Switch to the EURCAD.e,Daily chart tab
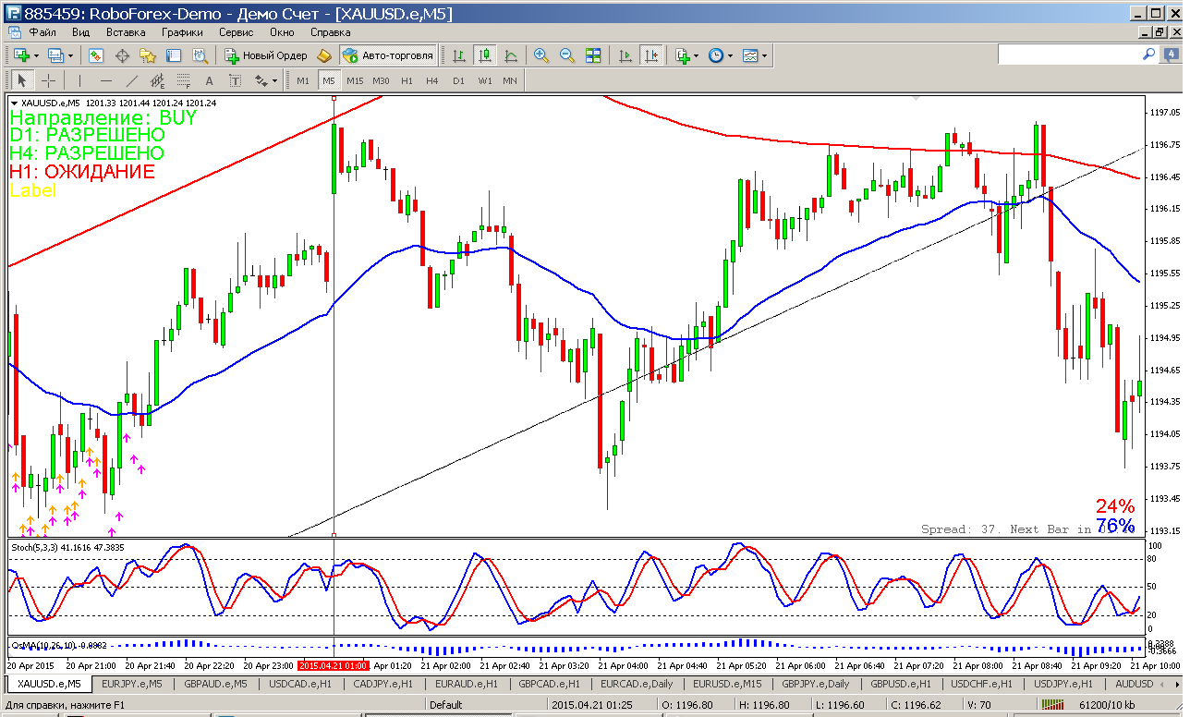1190x717 pixels. tap(637, 685)
